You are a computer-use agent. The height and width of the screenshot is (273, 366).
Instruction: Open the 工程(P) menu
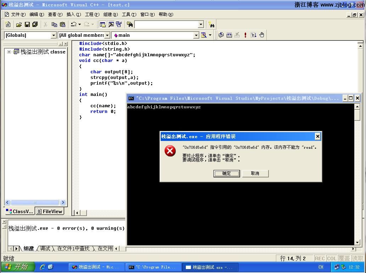[x=92, y=15]
